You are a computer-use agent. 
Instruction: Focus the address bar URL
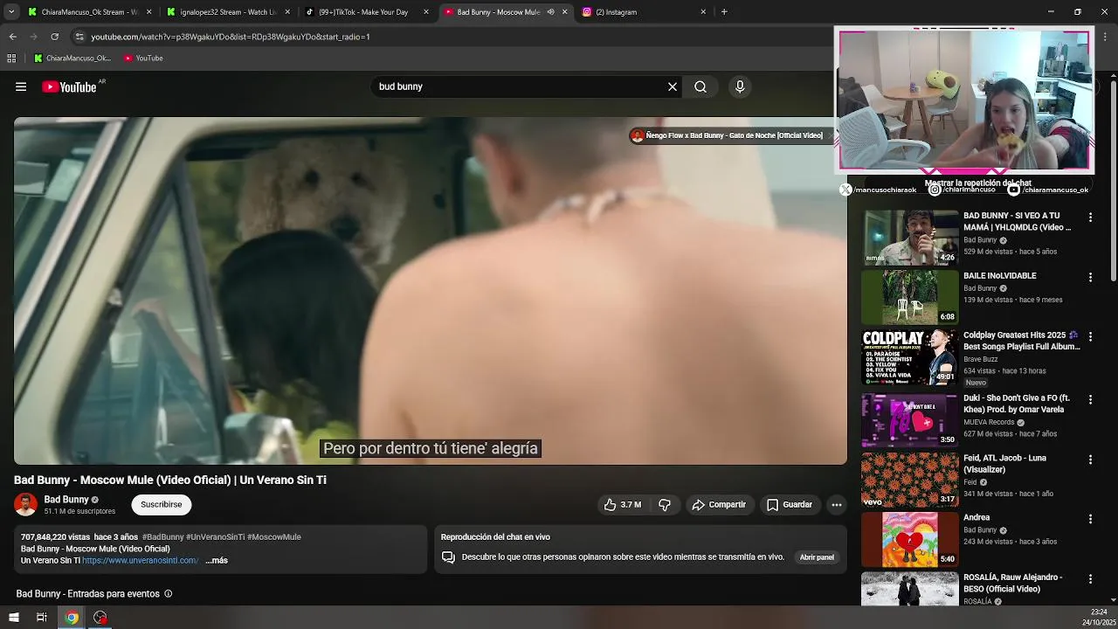tap(231, 37)
